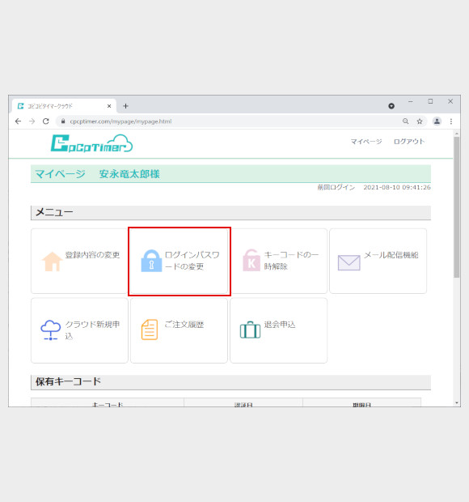The height and width of the screenshot is (502, 469).
Task: Go back with browser back arrow
Action: 19,121
